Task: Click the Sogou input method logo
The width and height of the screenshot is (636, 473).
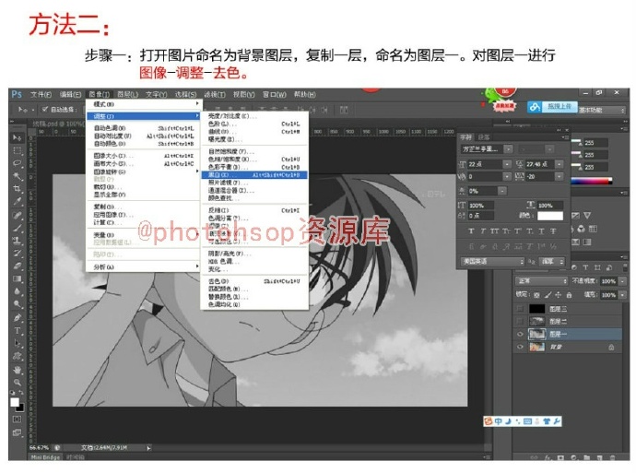Action: (x=488, y=421)
